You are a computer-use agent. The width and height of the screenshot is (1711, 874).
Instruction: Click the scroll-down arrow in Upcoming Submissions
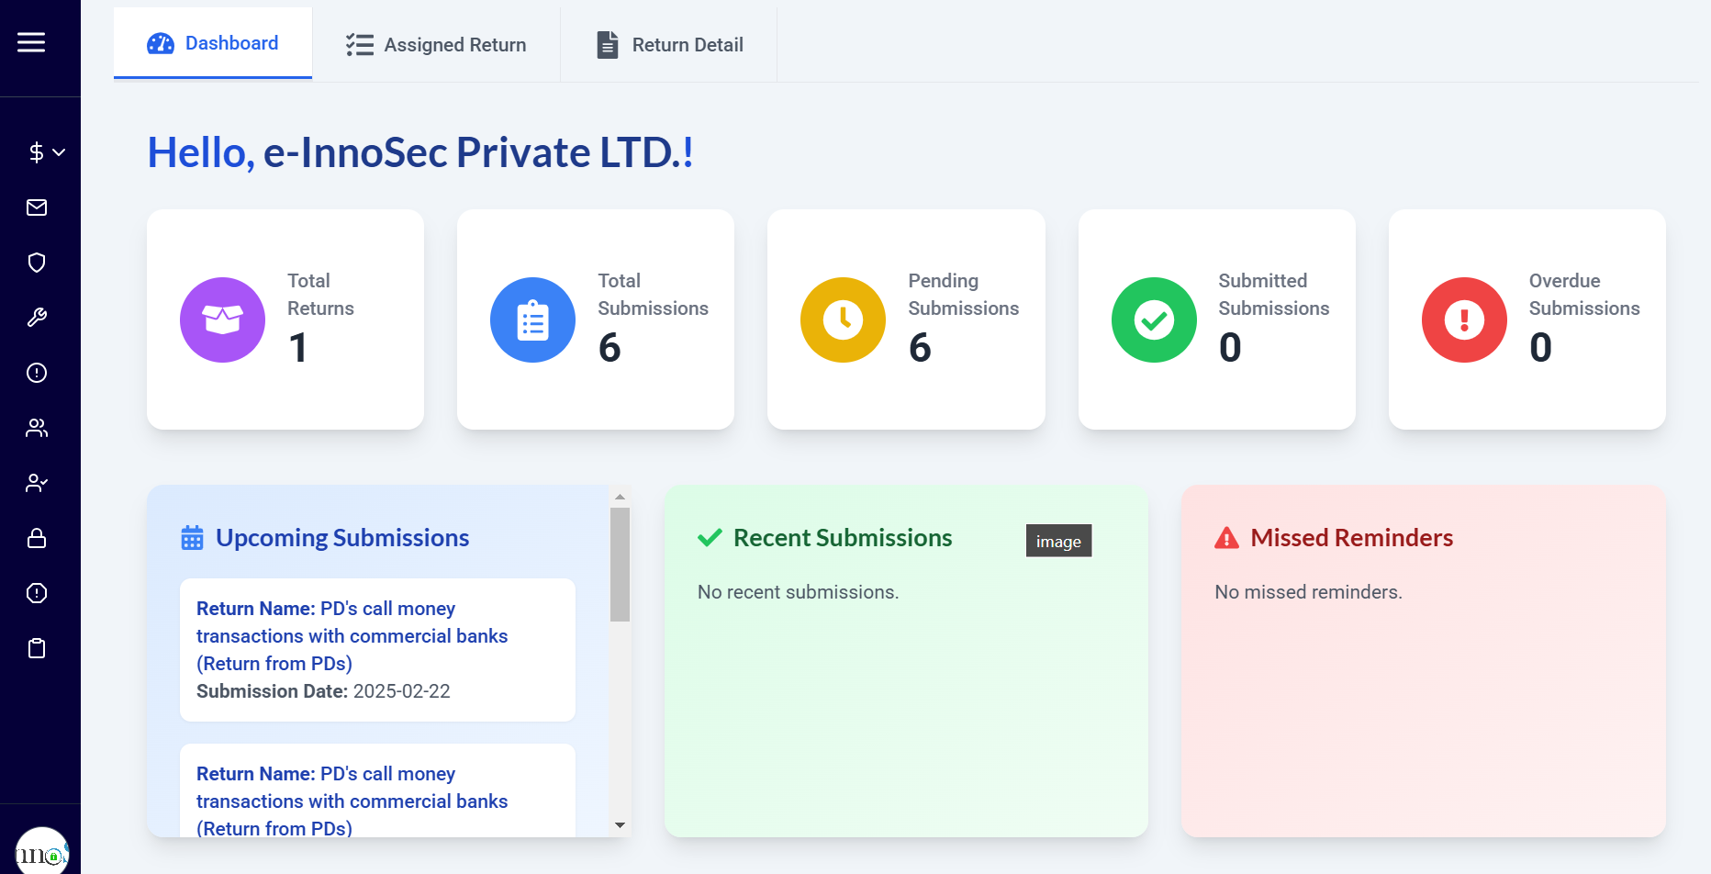[x=620, y=825]
